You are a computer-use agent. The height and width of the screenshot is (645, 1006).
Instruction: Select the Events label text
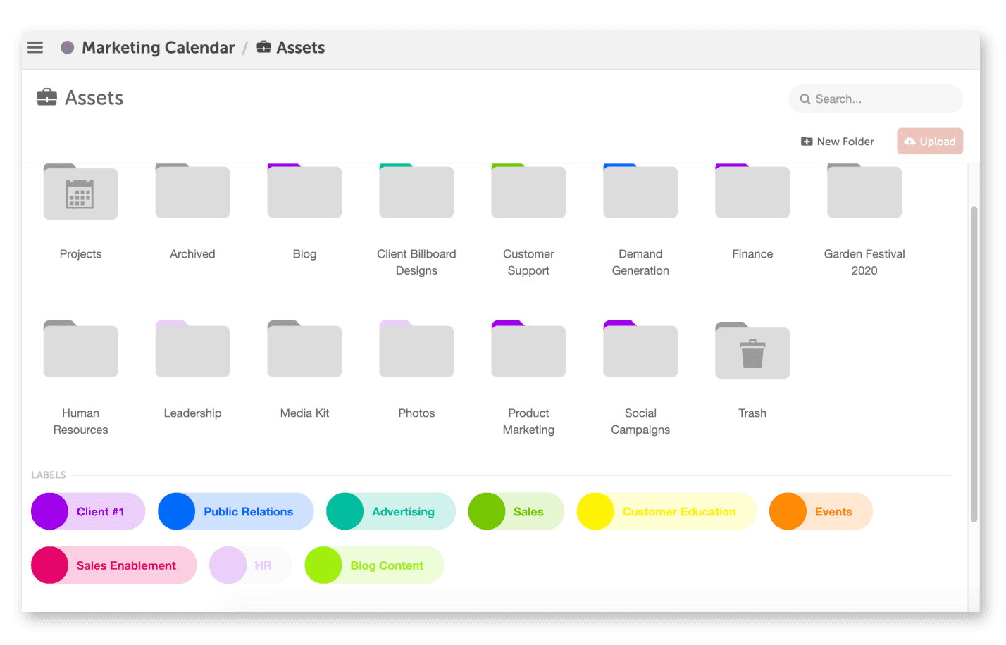click(833, 512)
